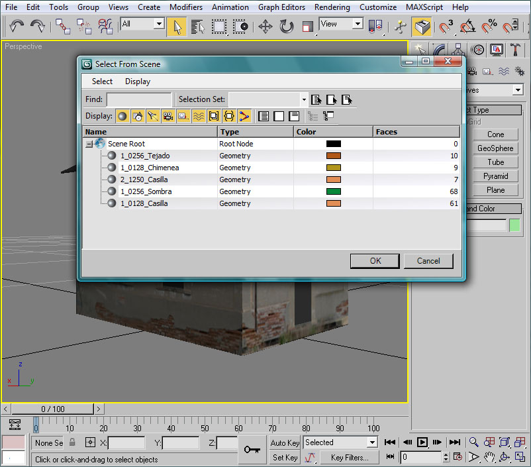Select the Select and Rotate tool
This screenshot has width=531, height=467.
287,26
